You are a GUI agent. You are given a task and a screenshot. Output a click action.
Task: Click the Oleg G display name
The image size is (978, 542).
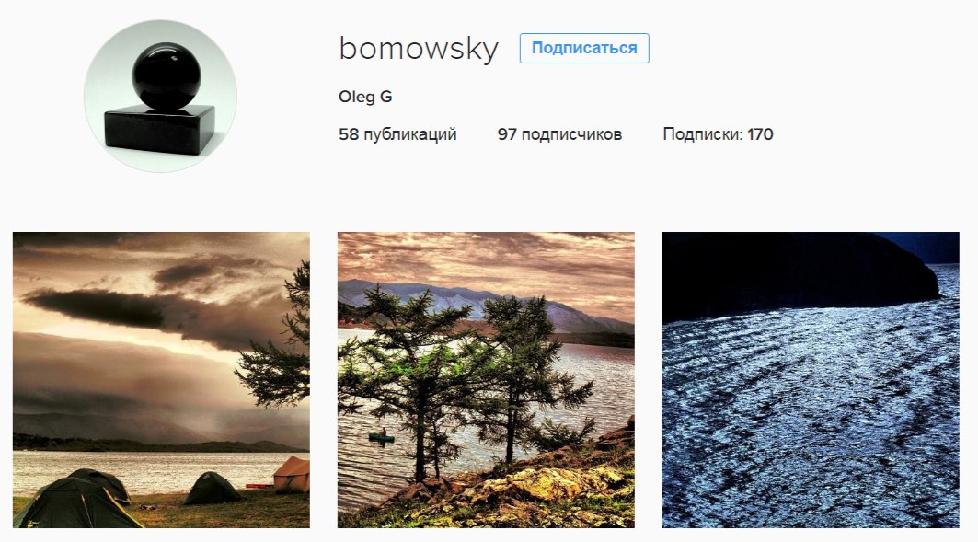[x=365, y=97]
